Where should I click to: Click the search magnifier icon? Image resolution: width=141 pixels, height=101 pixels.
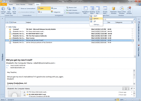pyautogui.click(x=134, y=19)
